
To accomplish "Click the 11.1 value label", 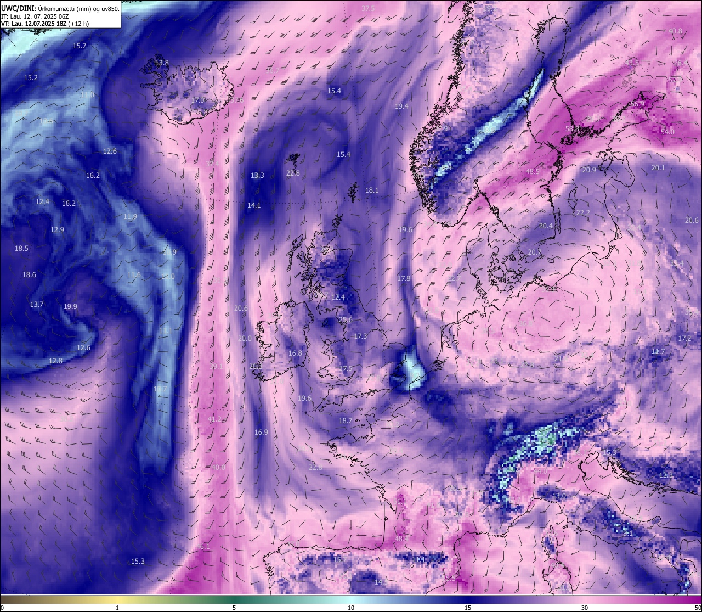I will click(x=166, y=331).
